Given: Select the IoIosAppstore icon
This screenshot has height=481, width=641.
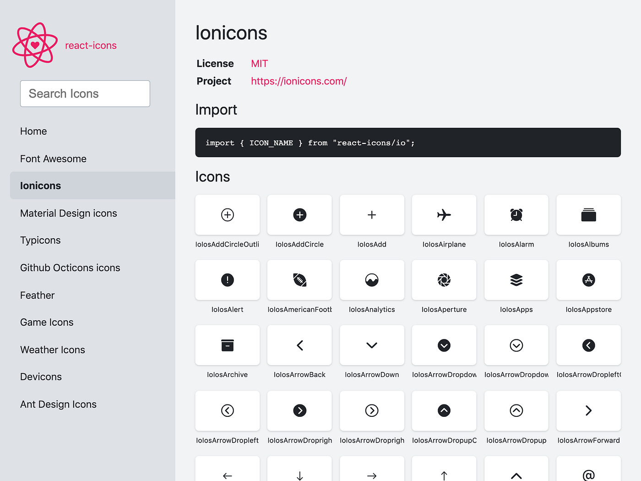Looking at the screenshot, I should coord(588,280).
